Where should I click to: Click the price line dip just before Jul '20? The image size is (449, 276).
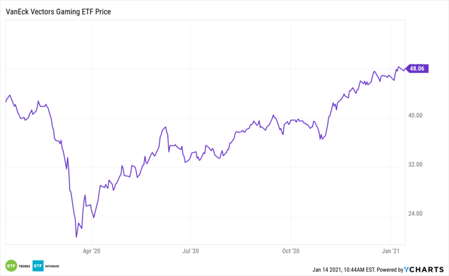click(x=185, y=162)
